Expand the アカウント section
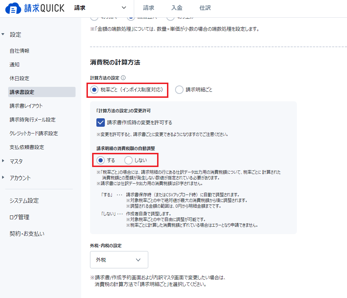This screenshot has height=298, width=347. click(x=3, y=177)
